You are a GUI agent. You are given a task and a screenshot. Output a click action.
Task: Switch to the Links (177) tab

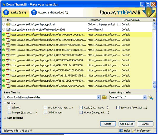click(x=15, y=13)
